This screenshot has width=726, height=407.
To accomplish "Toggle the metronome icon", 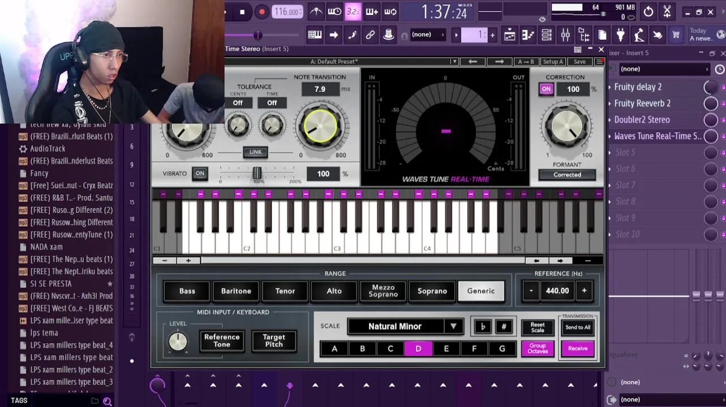I will [x=316, y=11].
